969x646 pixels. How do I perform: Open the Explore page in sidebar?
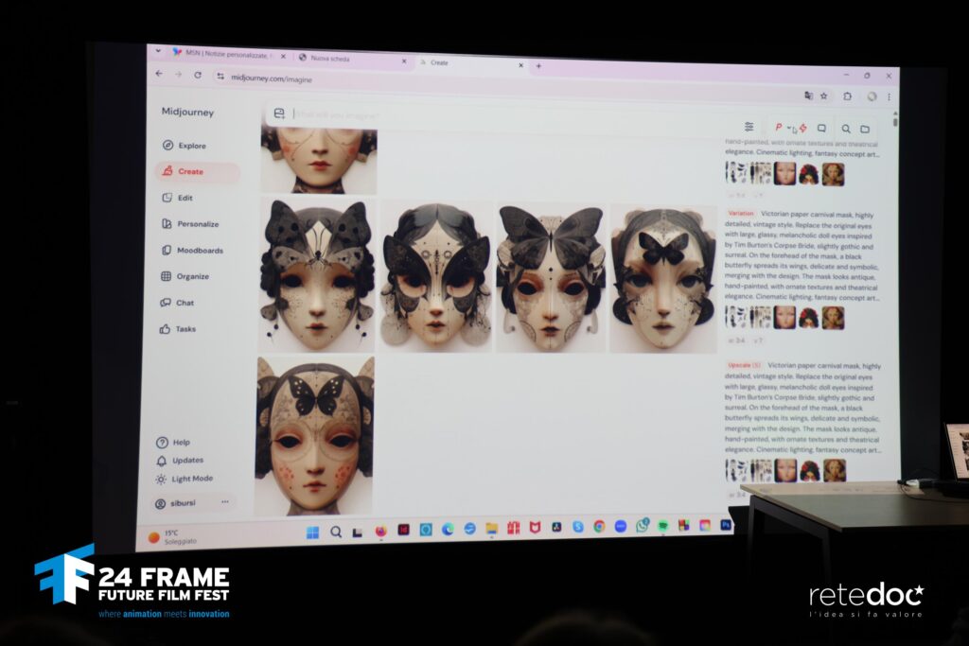tap(191, 146)
